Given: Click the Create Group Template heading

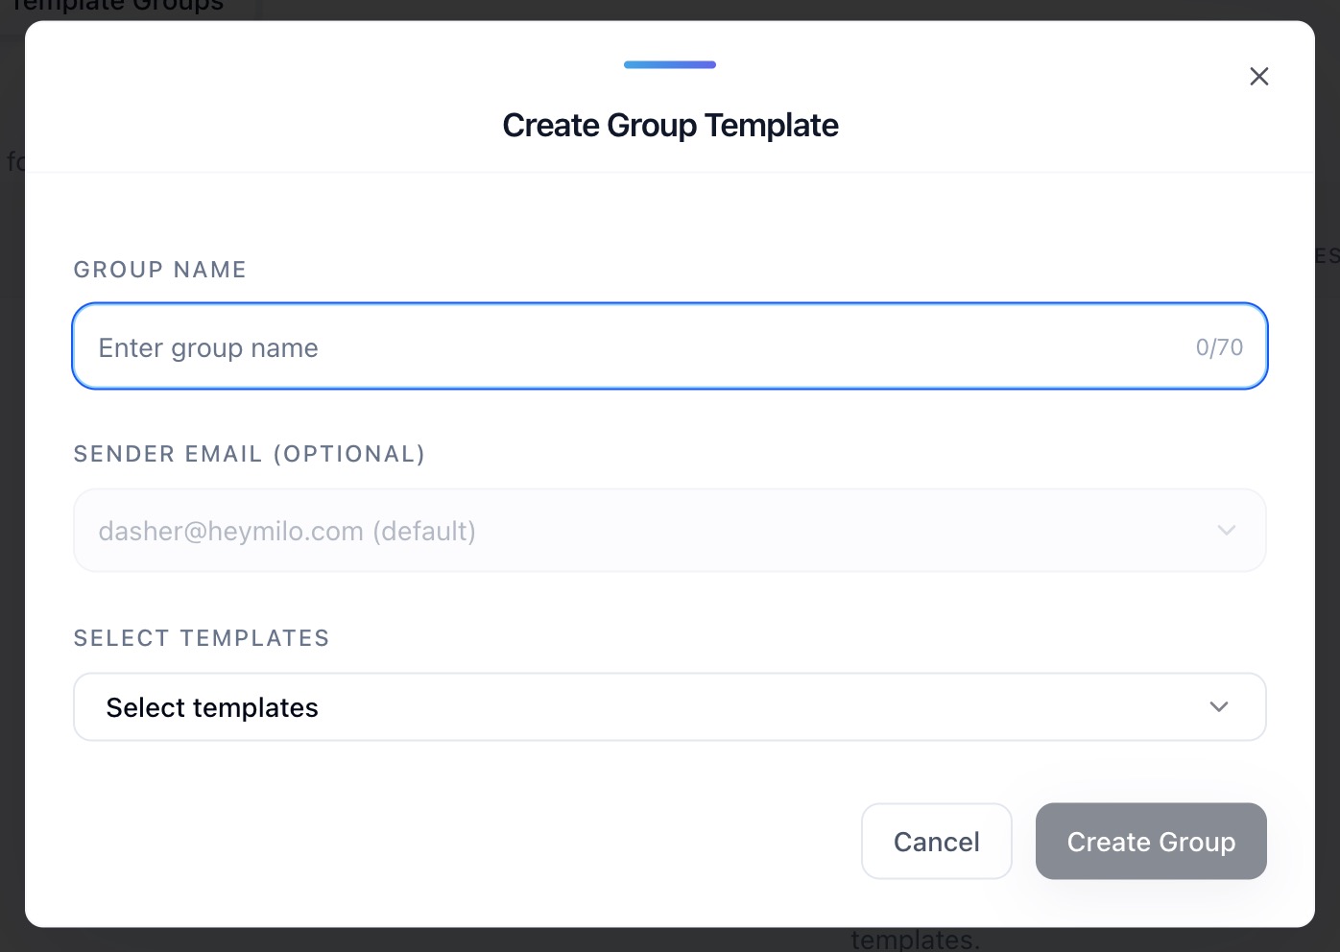Looking at the screenshot, I should [x=670, y=126].
